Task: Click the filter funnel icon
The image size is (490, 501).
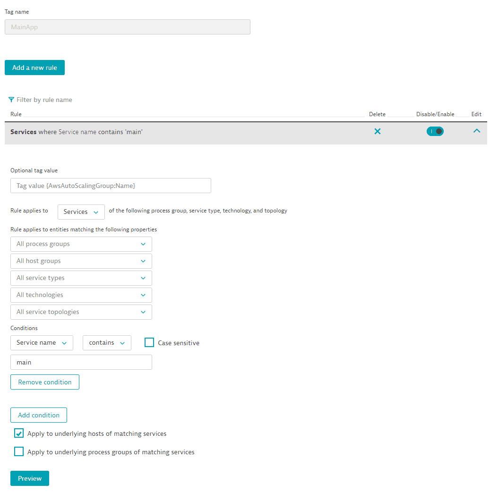Action: tap(11, 100)
